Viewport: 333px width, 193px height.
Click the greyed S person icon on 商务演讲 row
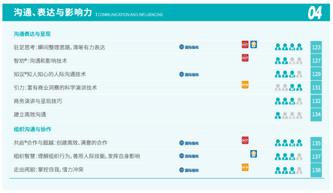click(299, 101)
